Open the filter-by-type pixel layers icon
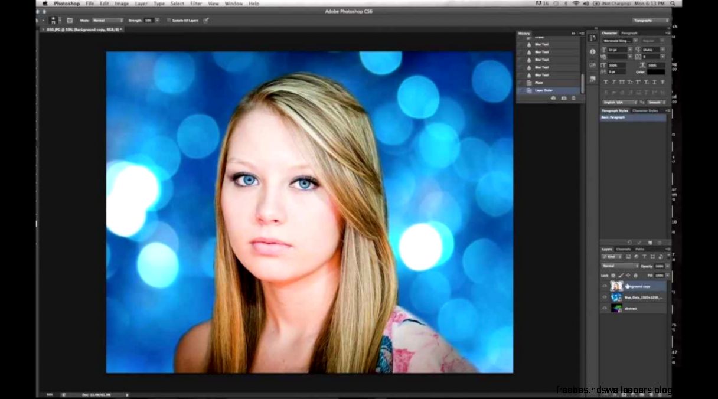 (x=629, y=257)
